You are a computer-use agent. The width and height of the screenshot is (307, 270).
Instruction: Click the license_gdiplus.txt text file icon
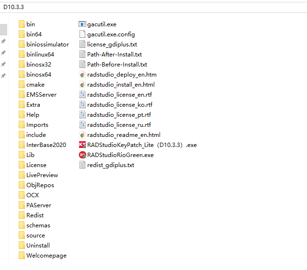click(82, 45)
